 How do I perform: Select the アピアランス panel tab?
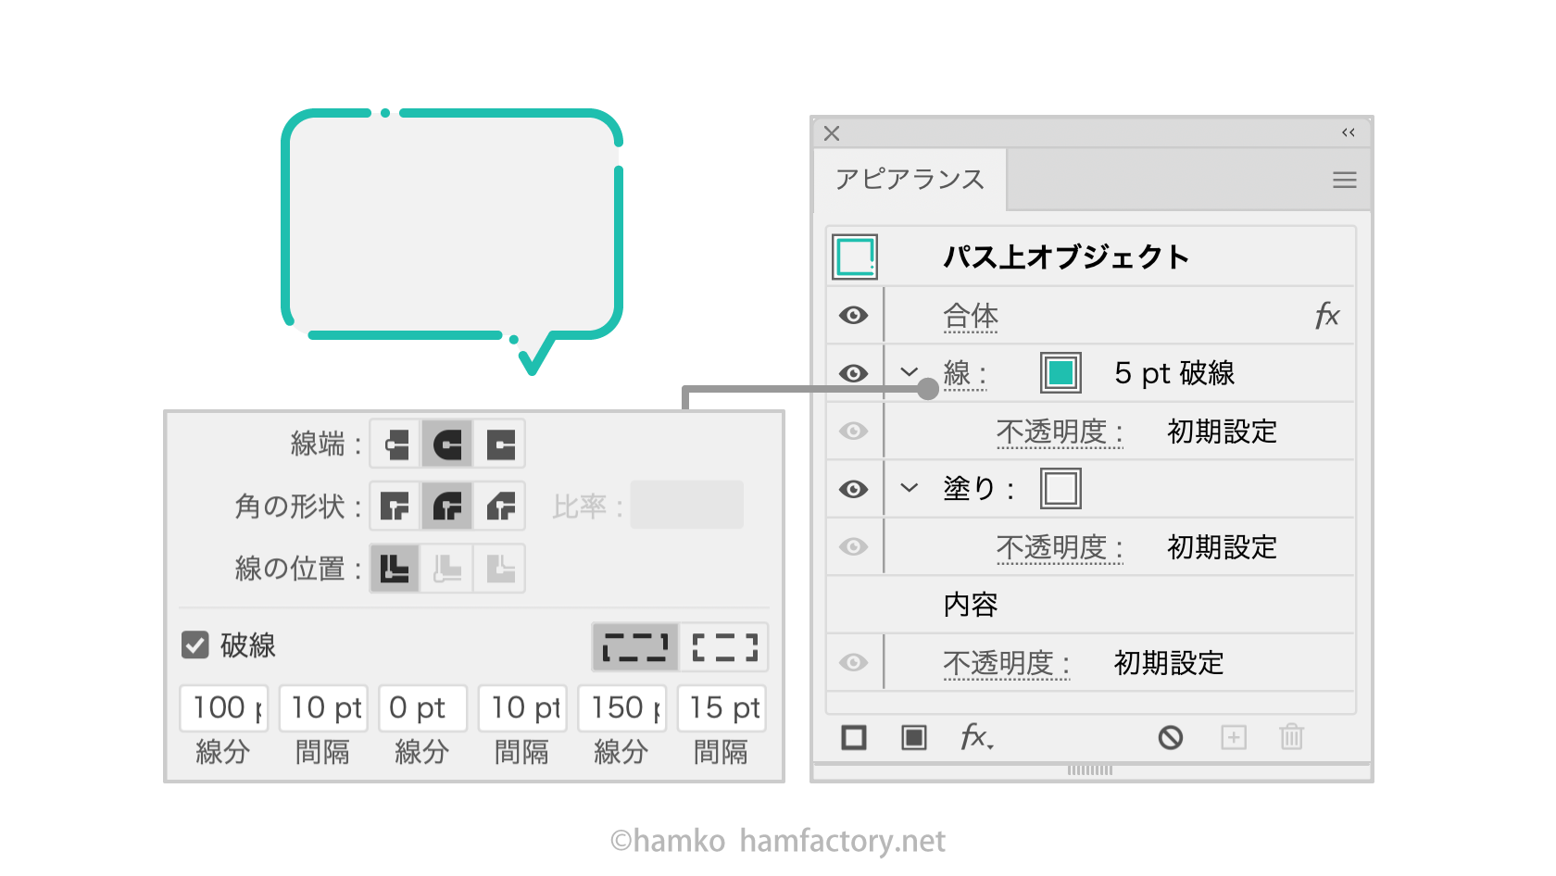tap(910, 180)
